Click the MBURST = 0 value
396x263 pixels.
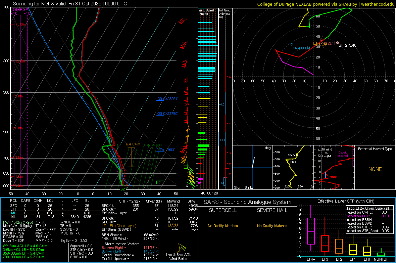[70, 233]
